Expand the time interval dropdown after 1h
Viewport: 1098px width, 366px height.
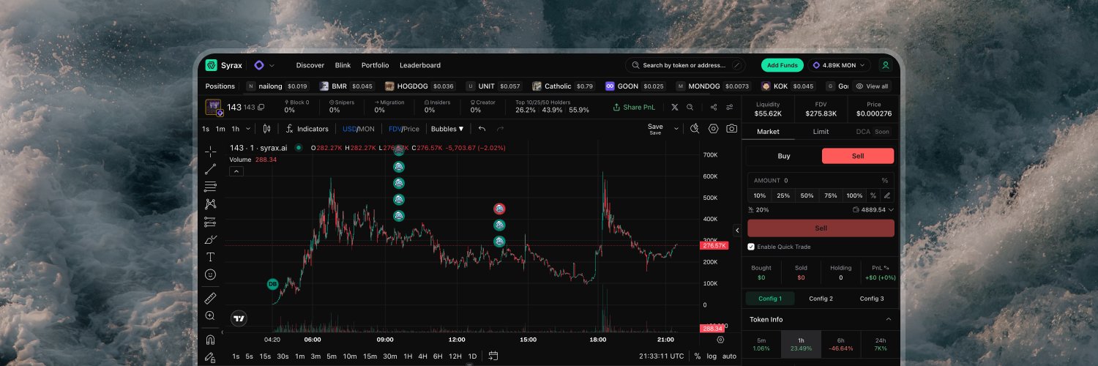248,129
